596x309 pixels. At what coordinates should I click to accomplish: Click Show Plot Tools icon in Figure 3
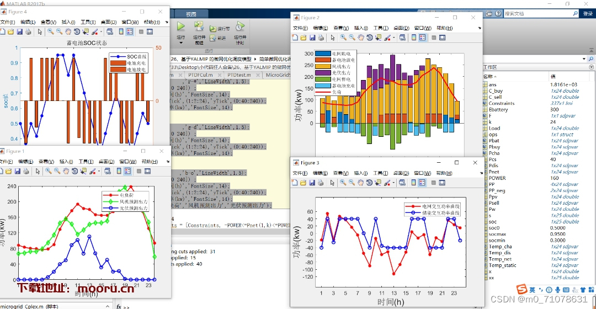442,183
